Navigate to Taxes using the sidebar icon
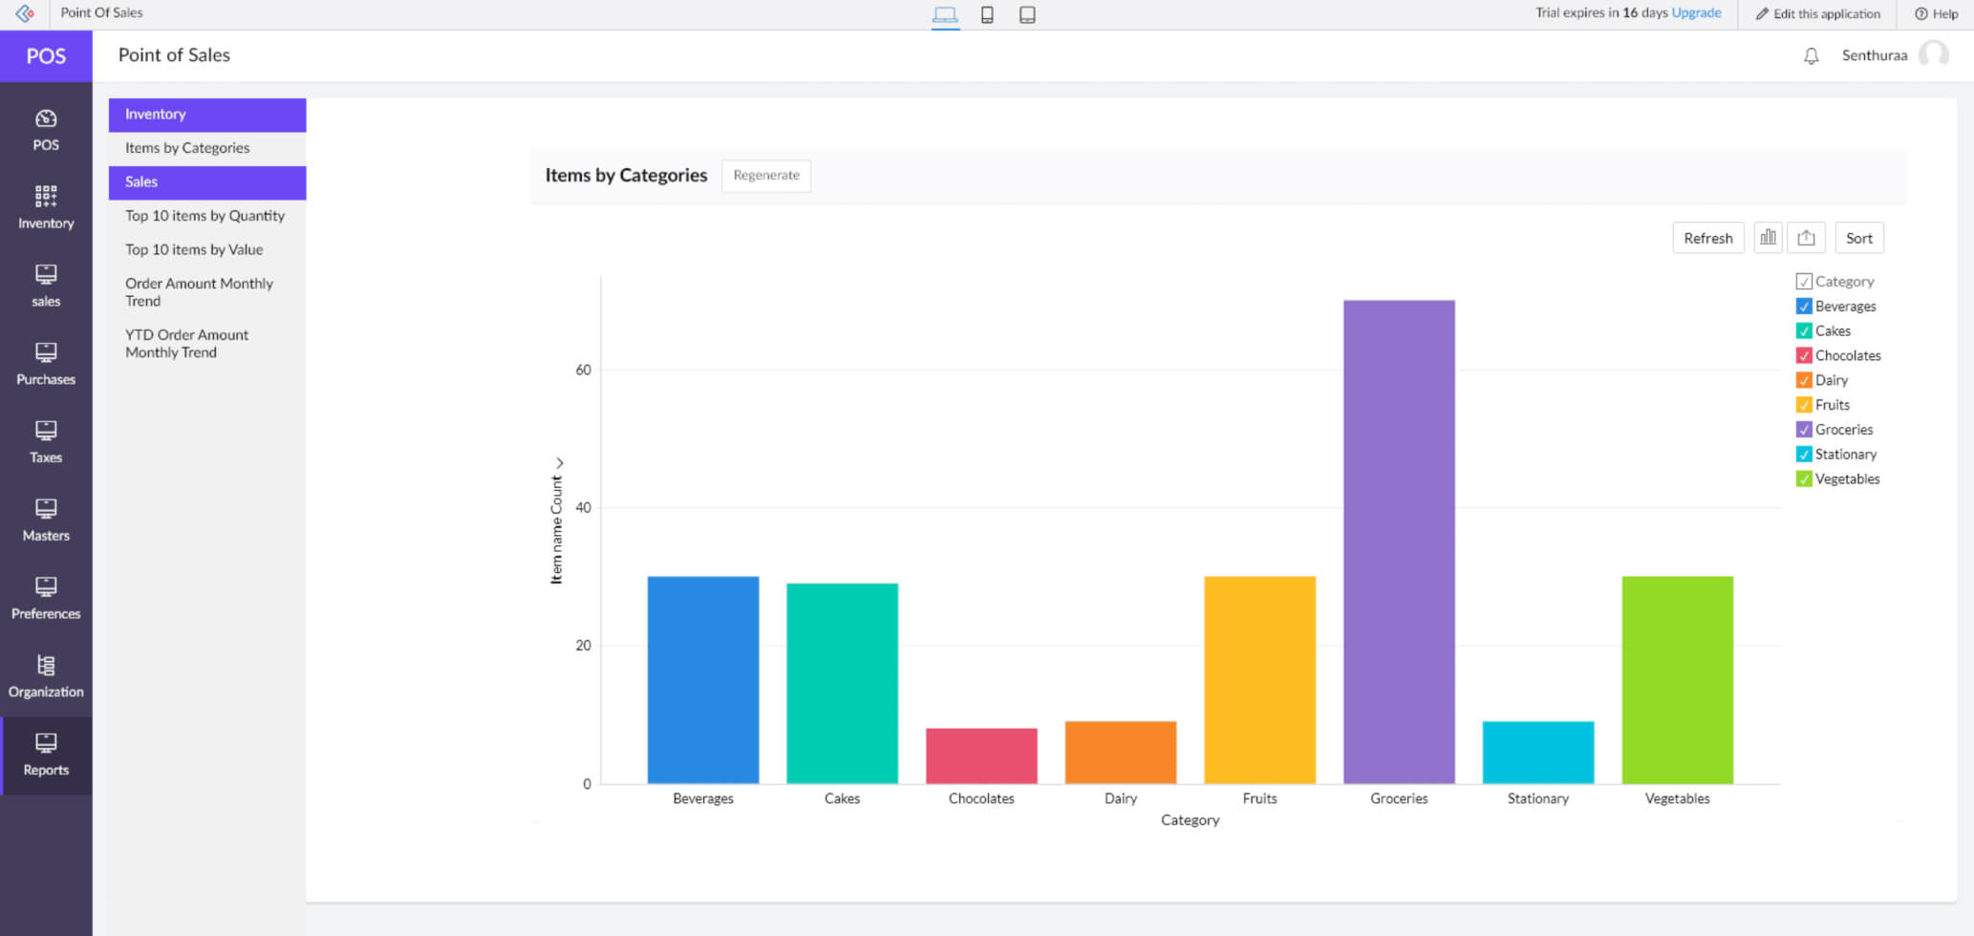This screenshot has height=936, width=1974. 46,439
